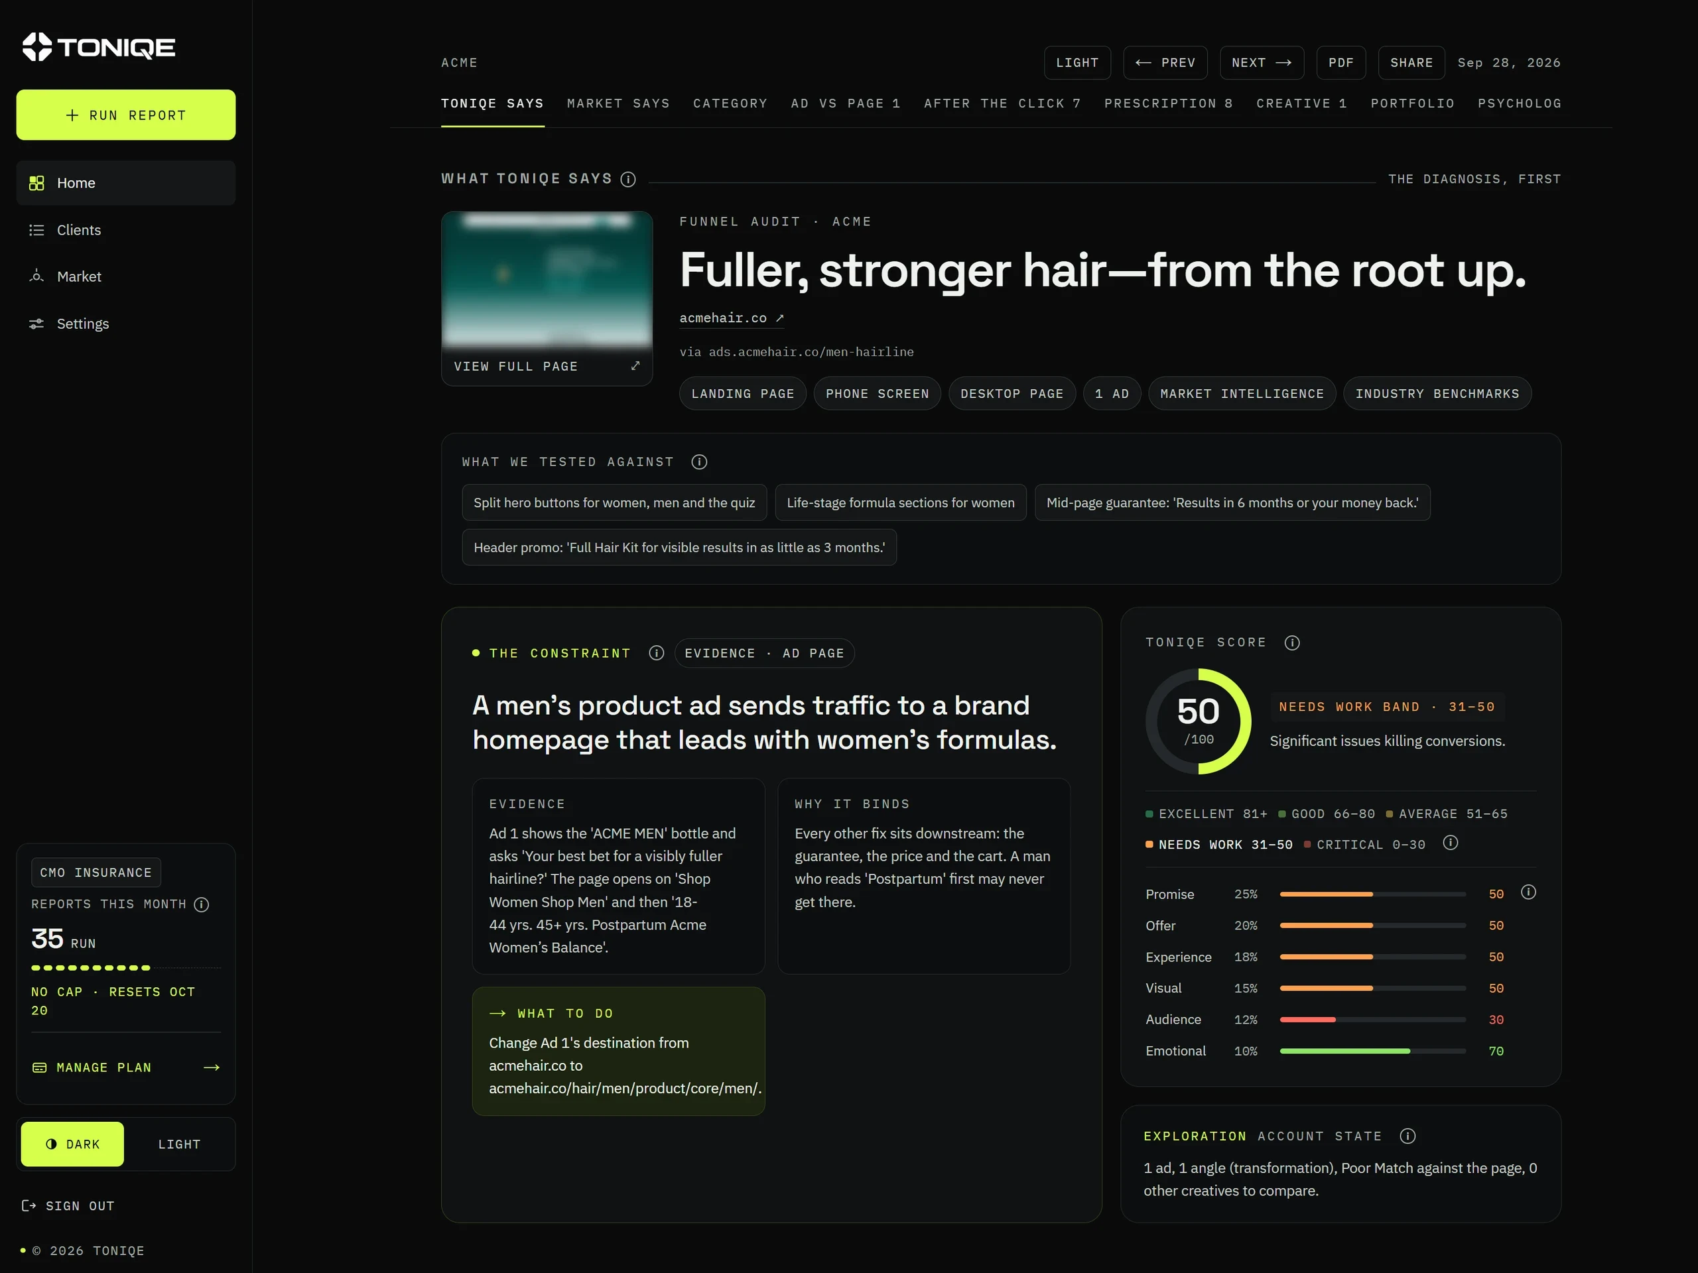
Task: Select the Market Intelligence chip
Action: (x=1241, y=394)
